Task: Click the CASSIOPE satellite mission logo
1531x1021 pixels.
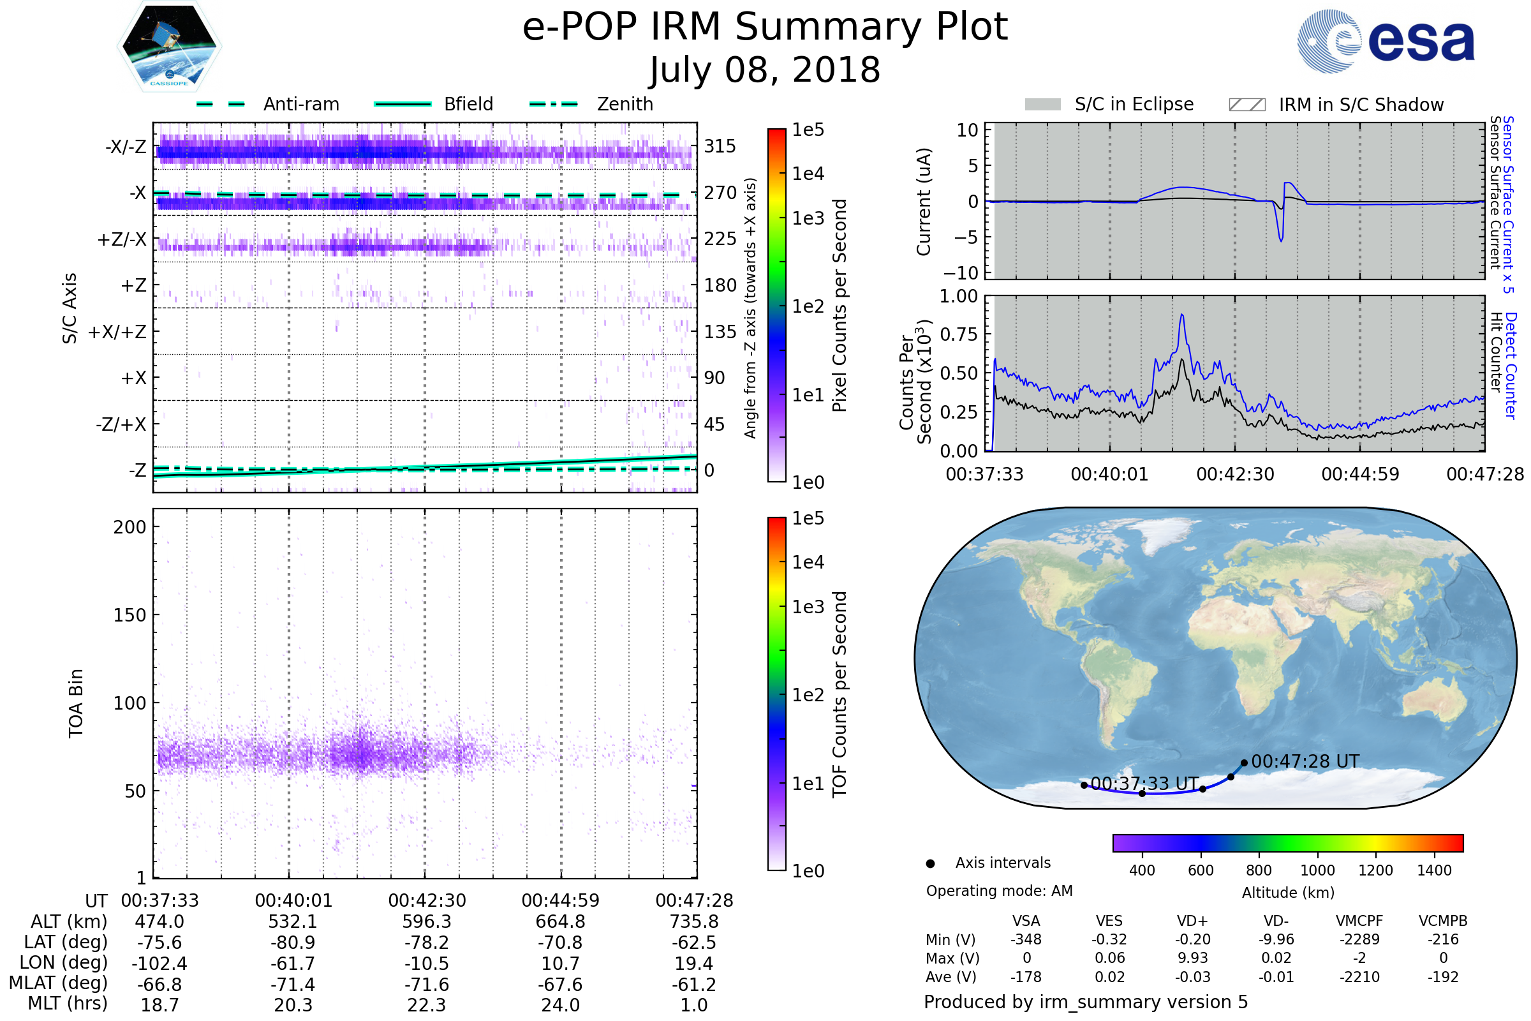Action: click(169, 47)
